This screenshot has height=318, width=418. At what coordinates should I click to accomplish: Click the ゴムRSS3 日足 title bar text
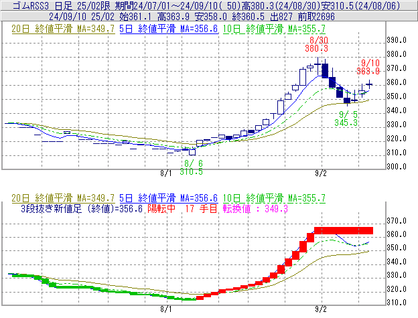pos(206,5)
